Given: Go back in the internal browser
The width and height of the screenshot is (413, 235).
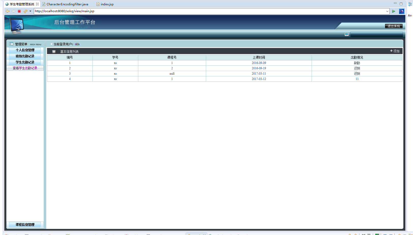Looking at the screenshot, I should [8, 11].
